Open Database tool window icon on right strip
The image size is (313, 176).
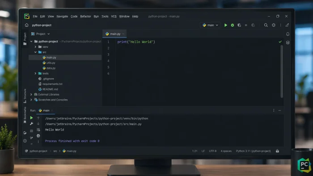288,42
